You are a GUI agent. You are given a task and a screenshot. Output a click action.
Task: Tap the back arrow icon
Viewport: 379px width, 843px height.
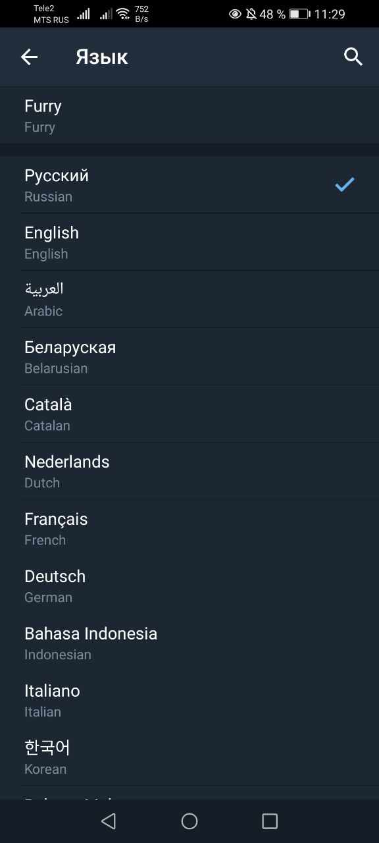coord(30,57)
